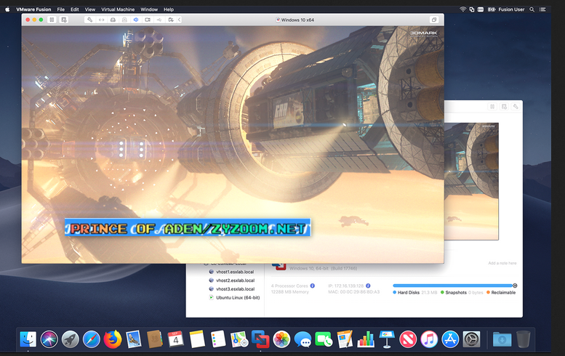
Task: Click the shared folders icon in toolbar
Action: (x=171, y=20)
